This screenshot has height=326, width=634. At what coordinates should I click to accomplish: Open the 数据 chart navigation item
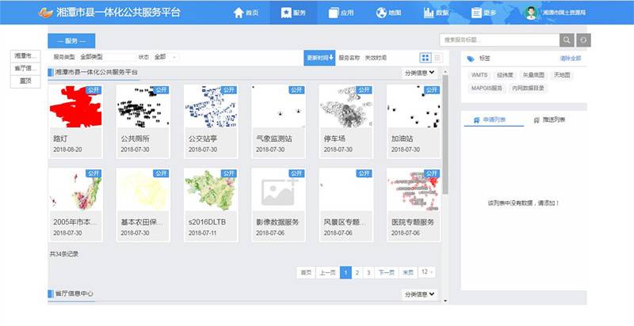[x=436, y=13]
